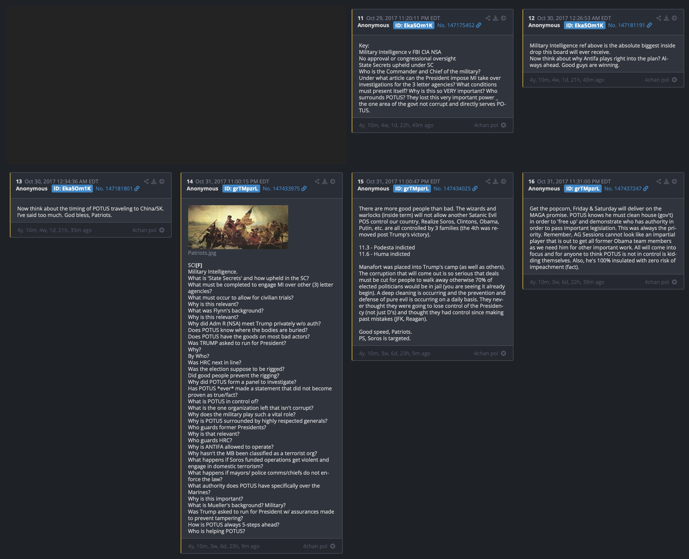This screenshot has width=689, height=559.
Task: Open post number No. 147434025
Action: [x=452, y=188]
